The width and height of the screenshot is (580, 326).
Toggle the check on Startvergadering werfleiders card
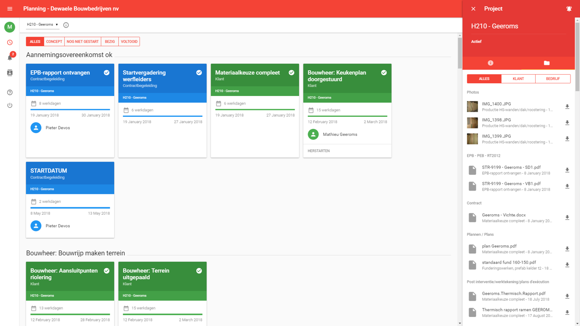tap(199, 72)
